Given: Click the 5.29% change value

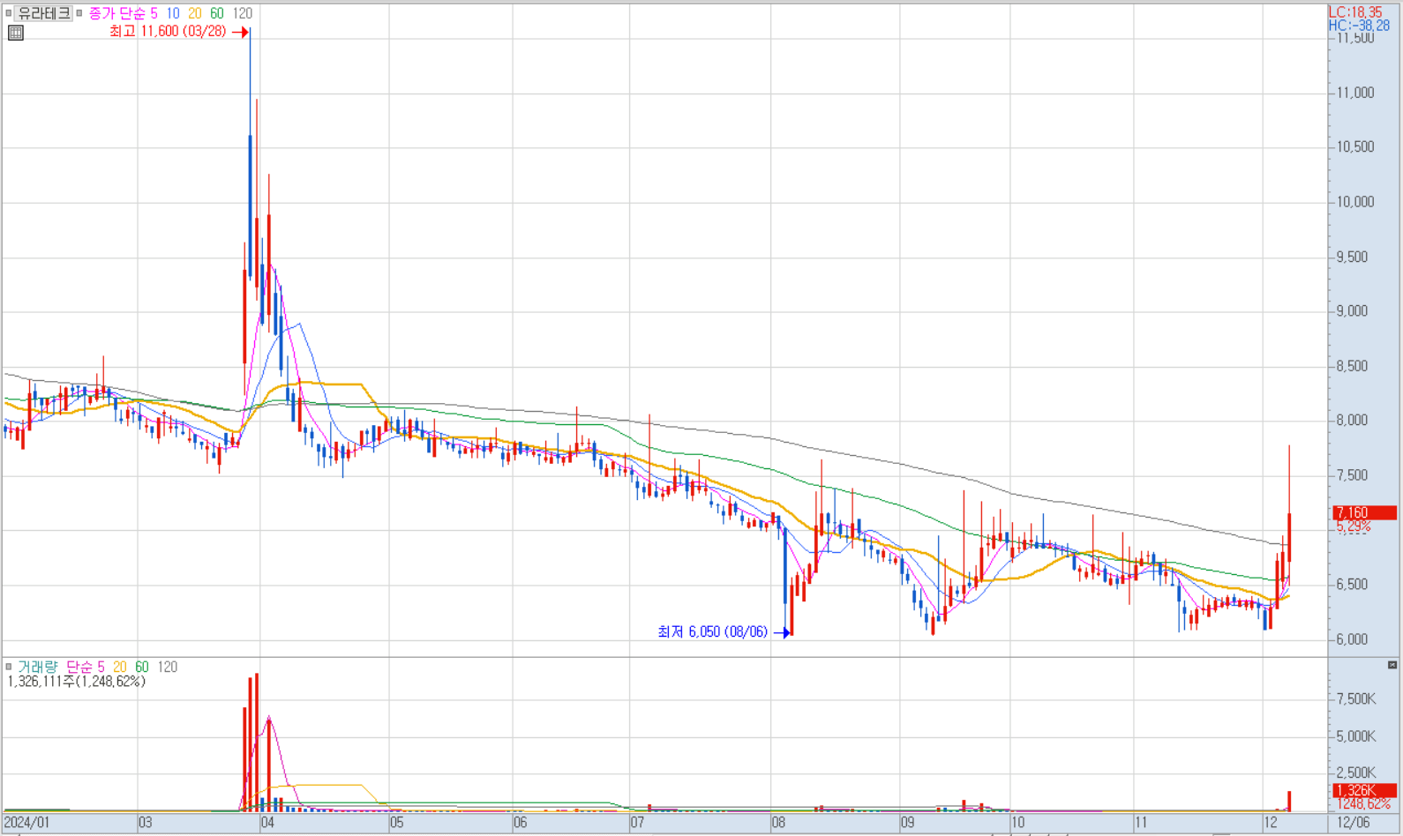Looking at the screenshot, I should [x=1354, y=526].
